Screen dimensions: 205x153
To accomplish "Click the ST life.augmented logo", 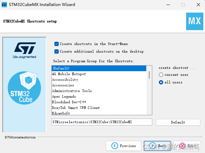I will point(25,50).
